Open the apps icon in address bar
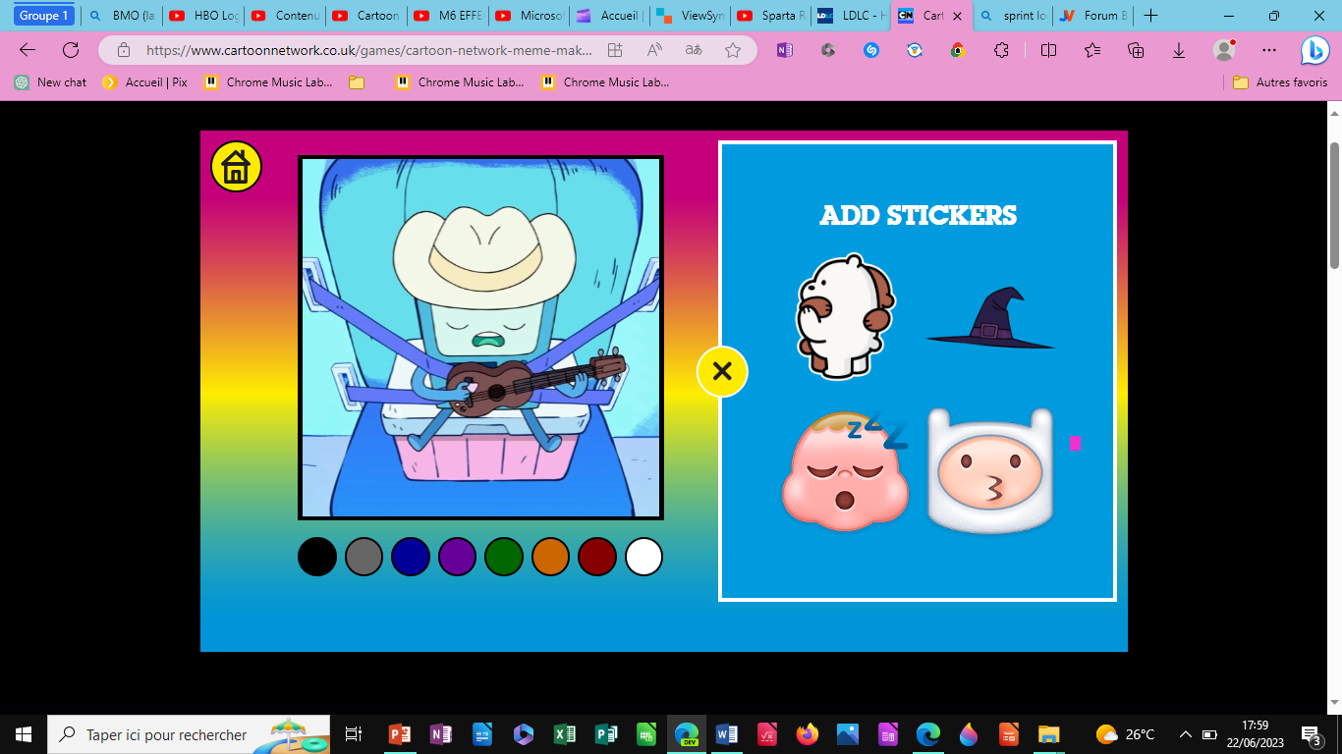The width and height of the screenshot is (1342, 754). (x=615, y=50)
